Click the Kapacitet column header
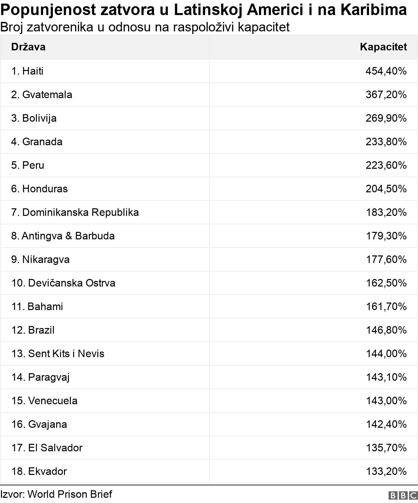The height and width of the screenshot is (503, 418). (x=383, y=47)
